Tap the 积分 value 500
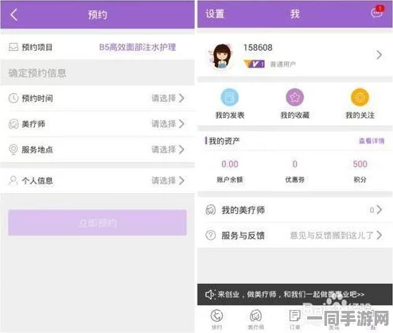This screenshot has height=333, width=393. [x=360, y=164]
